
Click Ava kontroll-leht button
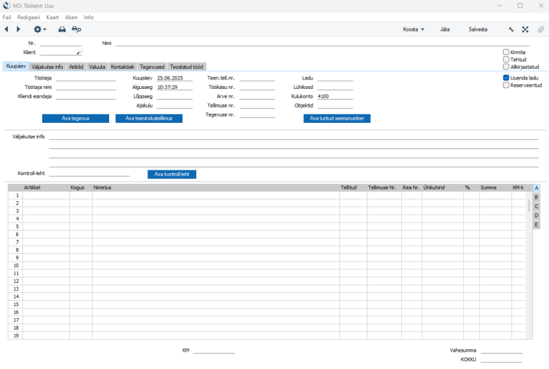tap(172, 174)
